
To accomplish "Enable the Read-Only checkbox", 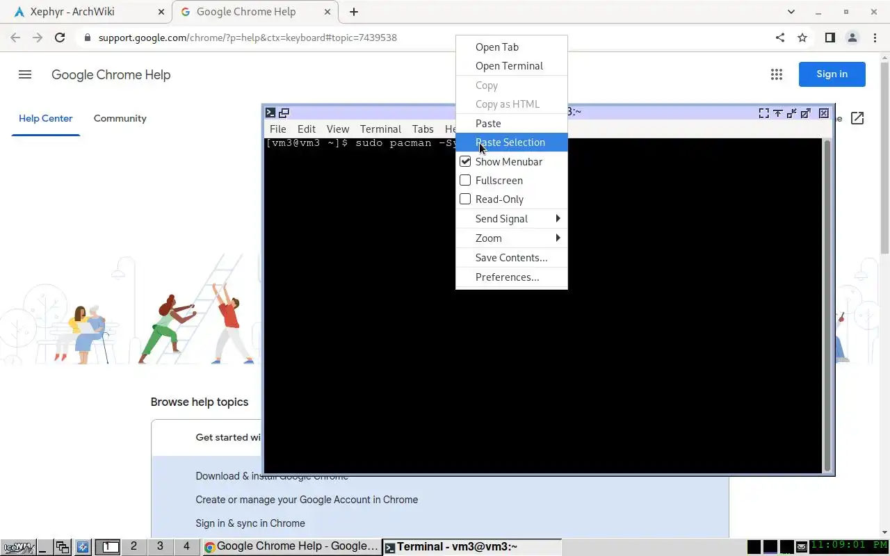I will [x=465, y=199].
